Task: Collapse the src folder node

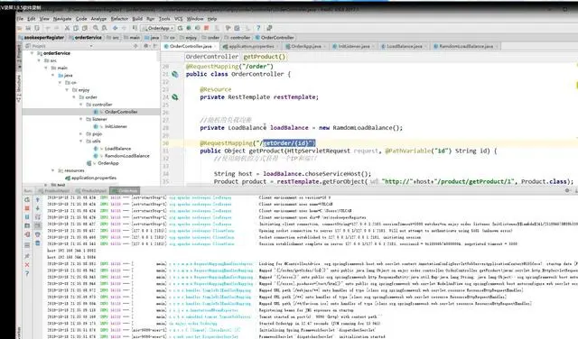Action: [39, 60]
